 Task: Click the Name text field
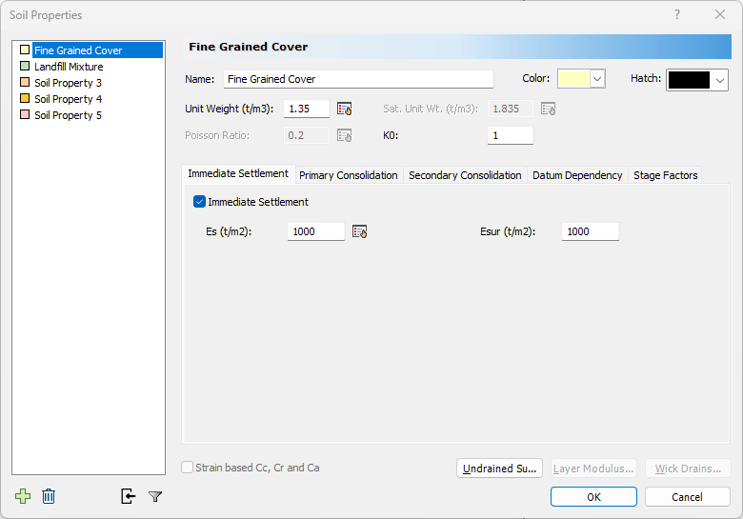[358, 79]
